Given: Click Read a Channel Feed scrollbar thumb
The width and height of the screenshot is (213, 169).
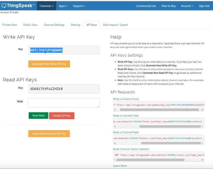Looking at the screenshot, I should (x=170, y=126).
